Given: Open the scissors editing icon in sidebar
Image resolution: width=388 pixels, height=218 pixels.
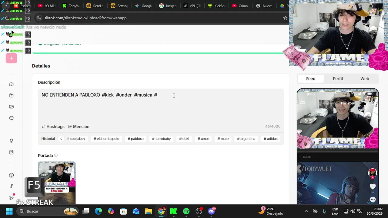Looking at the screenshot, I should click(11, 197).
